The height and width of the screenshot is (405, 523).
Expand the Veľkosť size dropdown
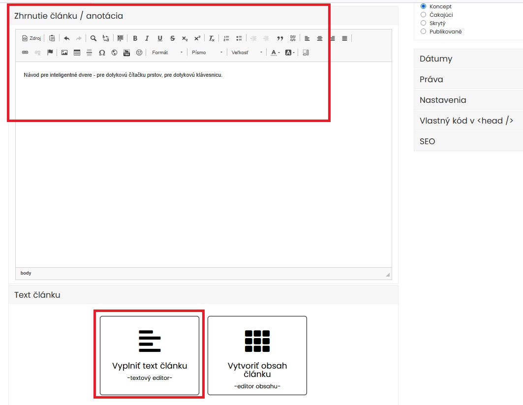[247, 53]
